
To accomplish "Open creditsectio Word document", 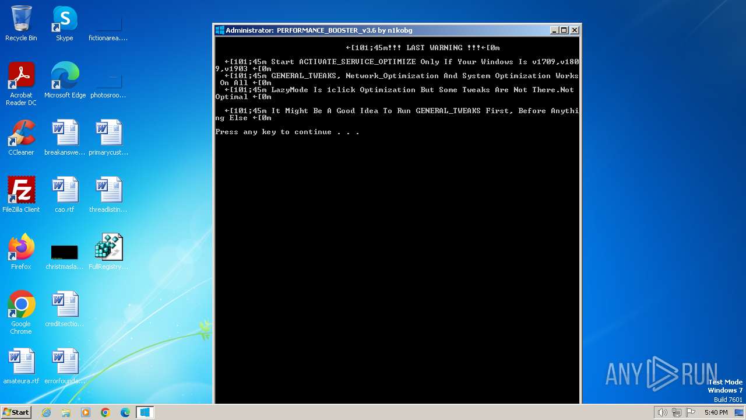I will pos(65,310).
